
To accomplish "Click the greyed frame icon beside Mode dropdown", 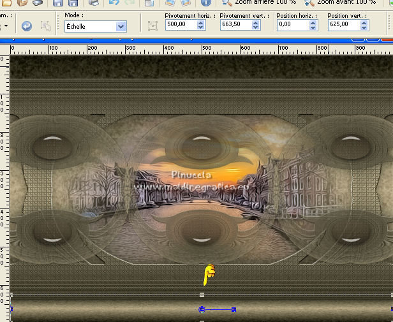I will (152, 26).
